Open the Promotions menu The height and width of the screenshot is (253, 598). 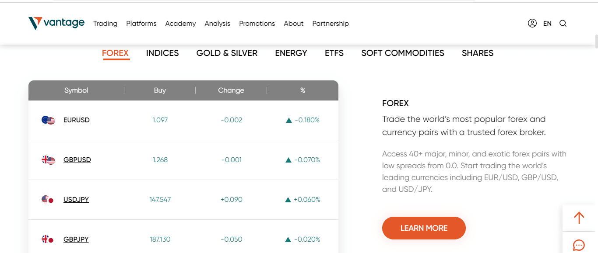[257, 24]
